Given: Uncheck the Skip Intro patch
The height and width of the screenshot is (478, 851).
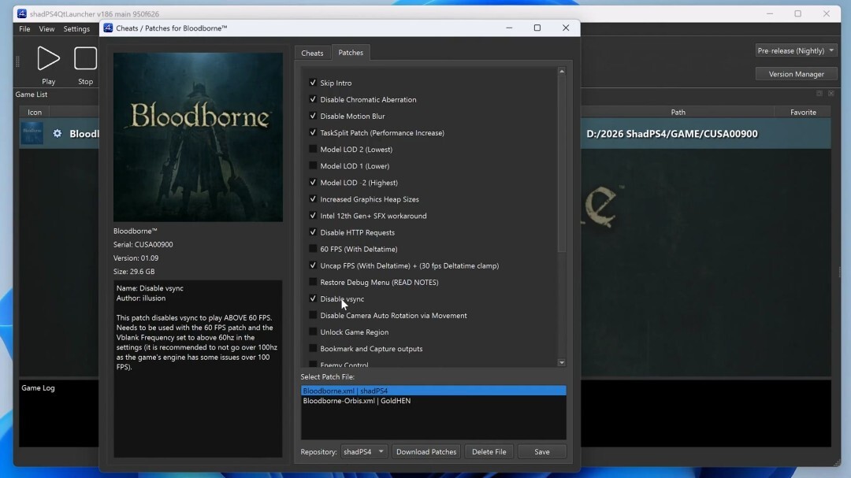Looking at the screenshot, I should 313,83.
